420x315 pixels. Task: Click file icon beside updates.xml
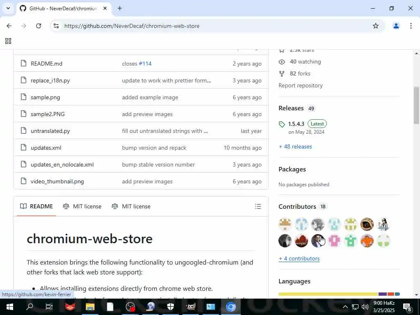pos(23,147)
